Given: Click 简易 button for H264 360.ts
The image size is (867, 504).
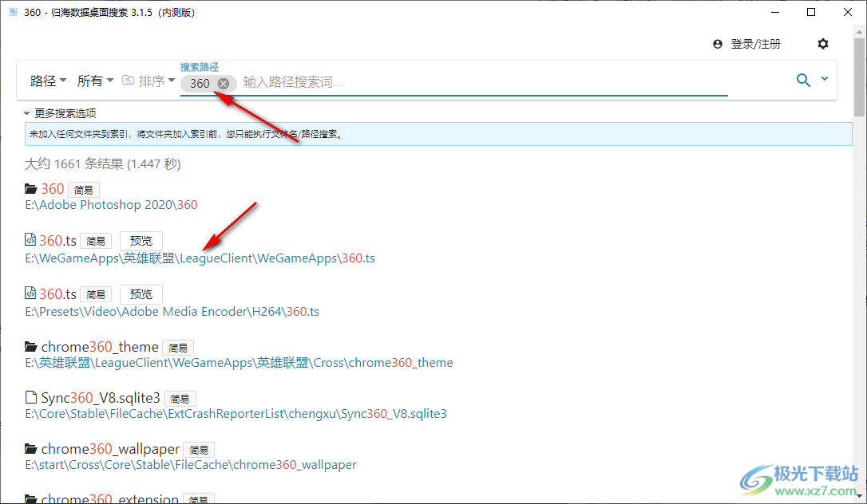Looking at the screenshot, I should pyautogui.click(x=96, y=295).
